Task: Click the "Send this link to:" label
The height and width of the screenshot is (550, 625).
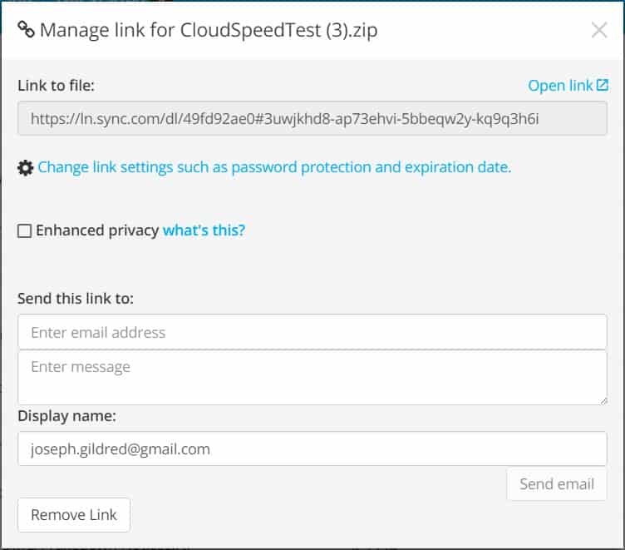Action: [x=76, y=299]
